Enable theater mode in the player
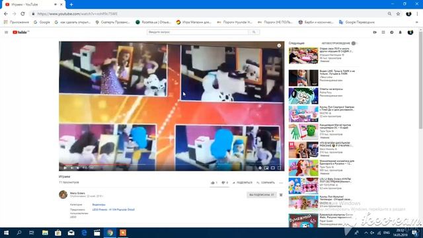 [273, 168]
